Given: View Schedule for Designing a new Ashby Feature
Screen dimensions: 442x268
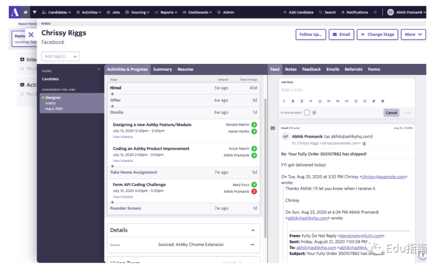Looking at the screenshot, I should [x=123, y=137].
